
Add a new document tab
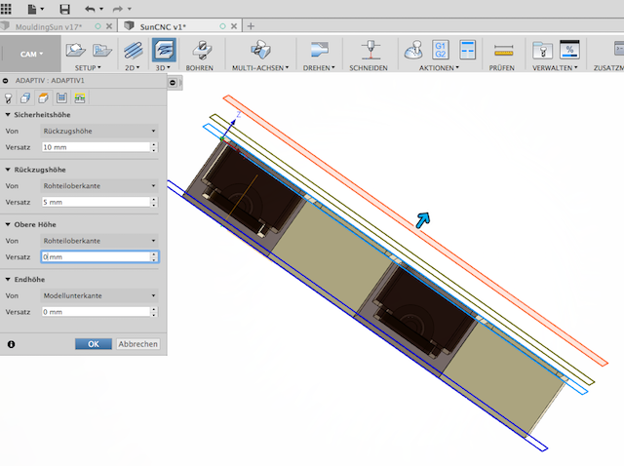coord(251,26)
